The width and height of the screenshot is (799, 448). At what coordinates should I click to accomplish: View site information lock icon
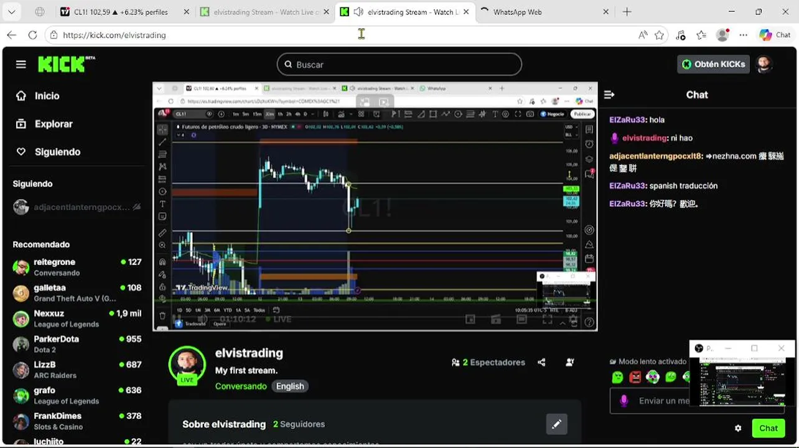pos(54,35)
